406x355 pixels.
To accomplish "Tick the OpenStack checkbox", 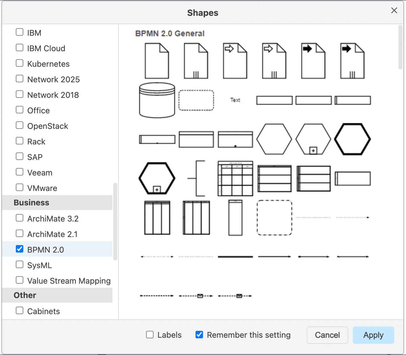I will pyautogui.click(x=20, y=125).
